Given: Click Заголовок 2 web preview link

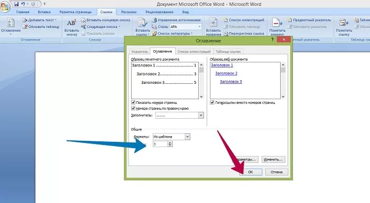Looking at the screenshot, I should [226, 73].
